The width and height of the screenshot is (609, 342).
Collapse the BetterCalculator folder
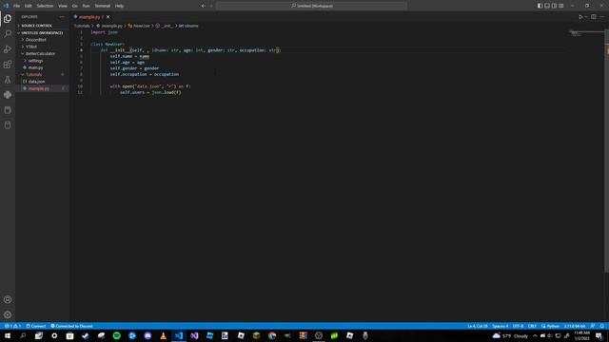40,53
